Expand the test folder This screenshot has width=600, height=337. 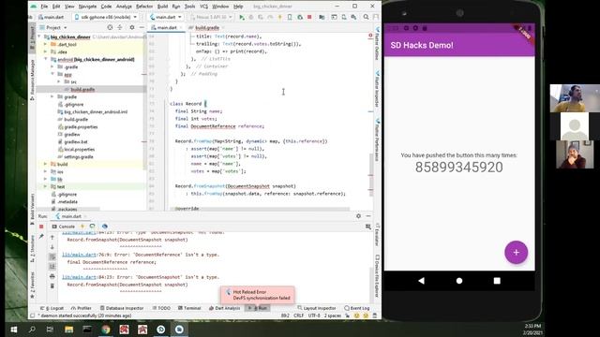tap(45, 187)
